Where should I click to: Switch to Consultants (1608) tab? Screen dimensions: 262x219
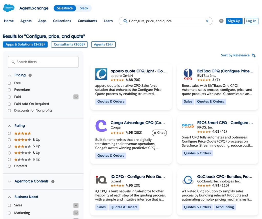[69, 44]
